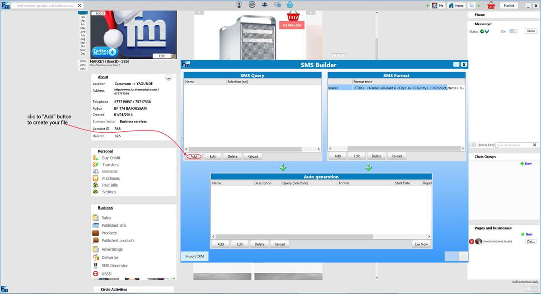541x294 pixels.
Task: Open Paid Bills under Personal
Action: [x=110, y=185]
